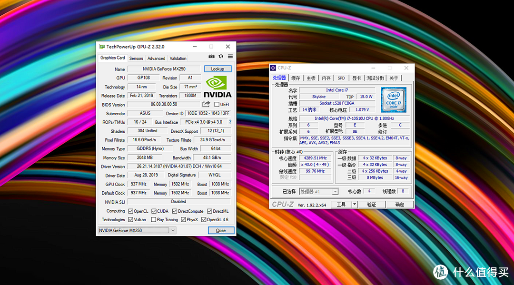Uncheck the CUDA checkbox

154,211
